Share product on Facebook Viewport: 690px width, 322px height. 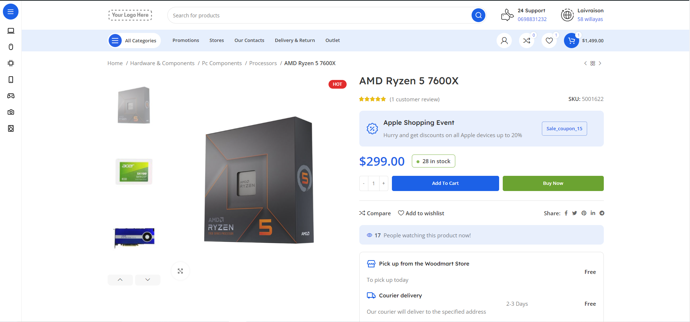(x=566, y=213)
